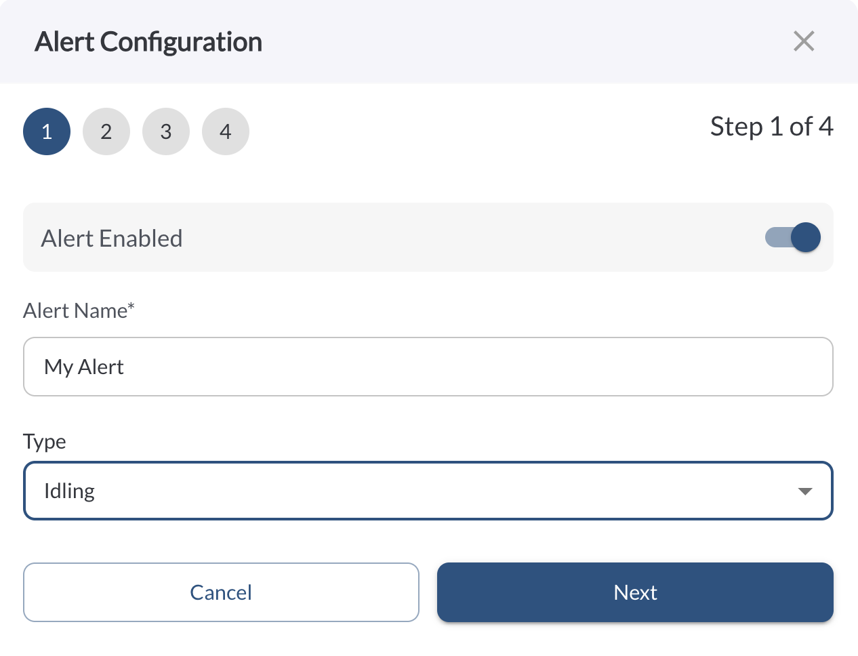The width and height of the screenshot is (858, 656).
Task: Click the Alert Configuration title
Action: pyautogui.click(x=148, y=42)
